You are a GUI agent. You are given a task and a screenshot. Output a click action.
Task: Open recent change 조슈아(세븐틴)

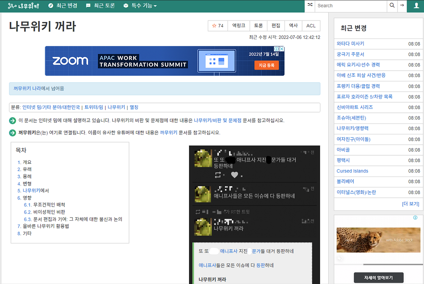click(x=351, y=118)
